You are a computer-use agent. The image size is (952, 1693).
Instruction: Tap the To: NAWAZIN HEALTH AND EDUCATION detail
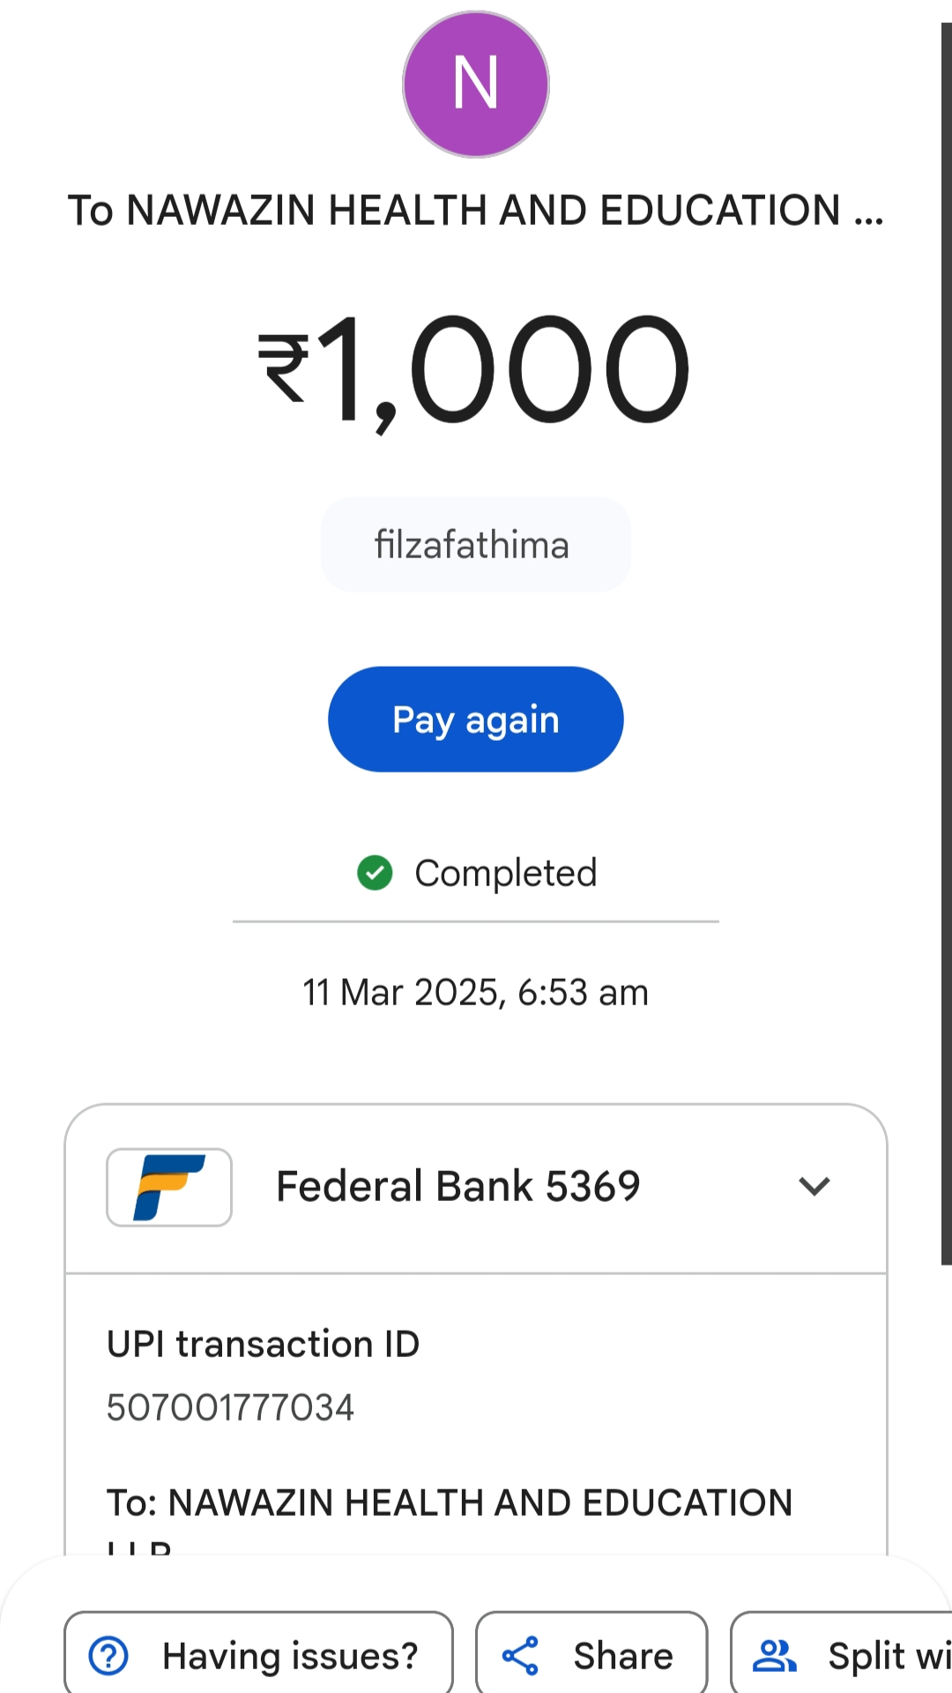(450, 1503)
